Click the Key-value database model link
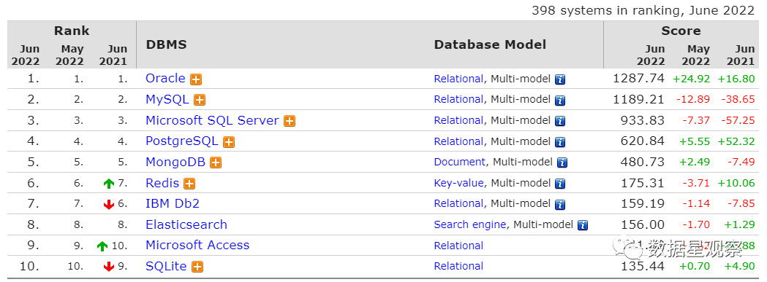This screenshot has height=282, width=767. point(458,183)
